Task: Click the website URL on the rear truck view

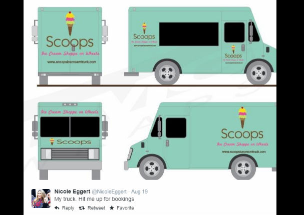Action: tap(72, 62)
